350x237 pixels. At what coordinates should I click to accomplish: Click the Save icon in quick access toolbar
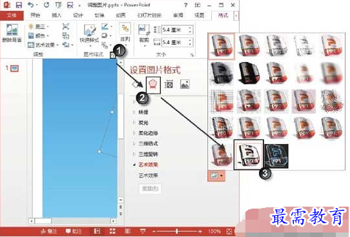(x=19, y=5)
